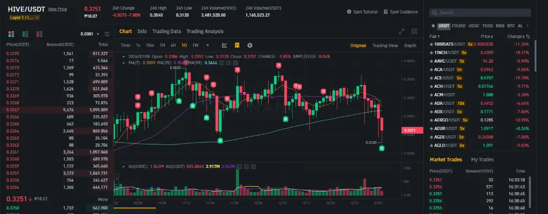Select the 4H time interval

tap(173, 45)
